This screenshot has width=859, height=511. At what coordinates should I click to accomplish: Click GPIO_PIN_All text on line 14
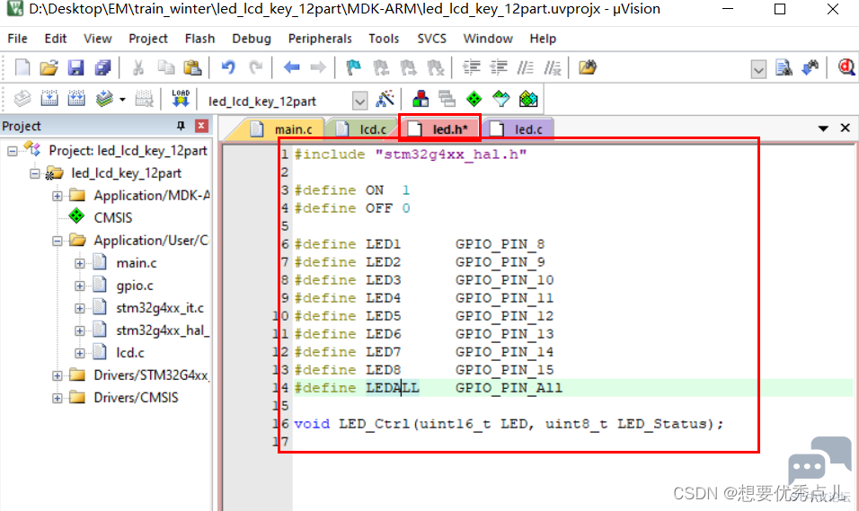(x=509, y=388)
